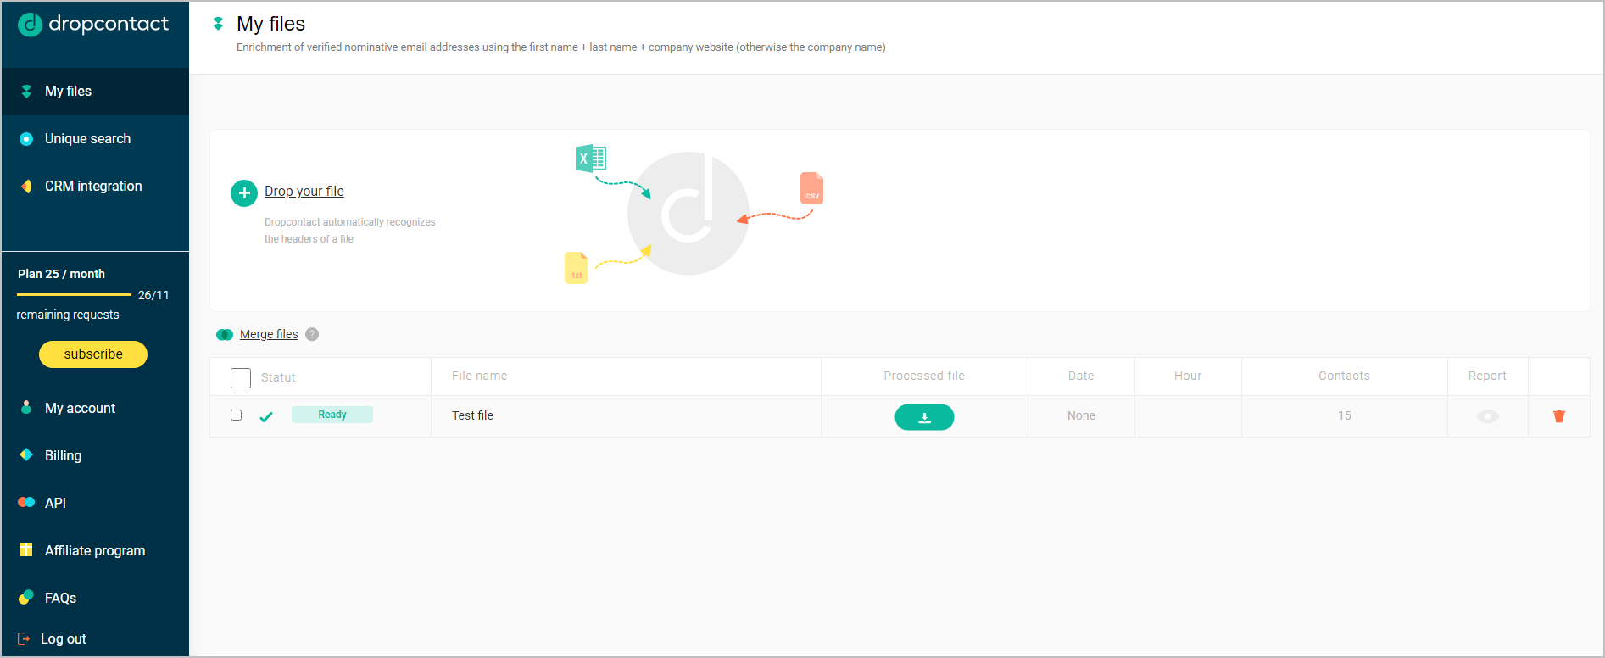
Task: Click the My account person icon
Action: point(26,408)
